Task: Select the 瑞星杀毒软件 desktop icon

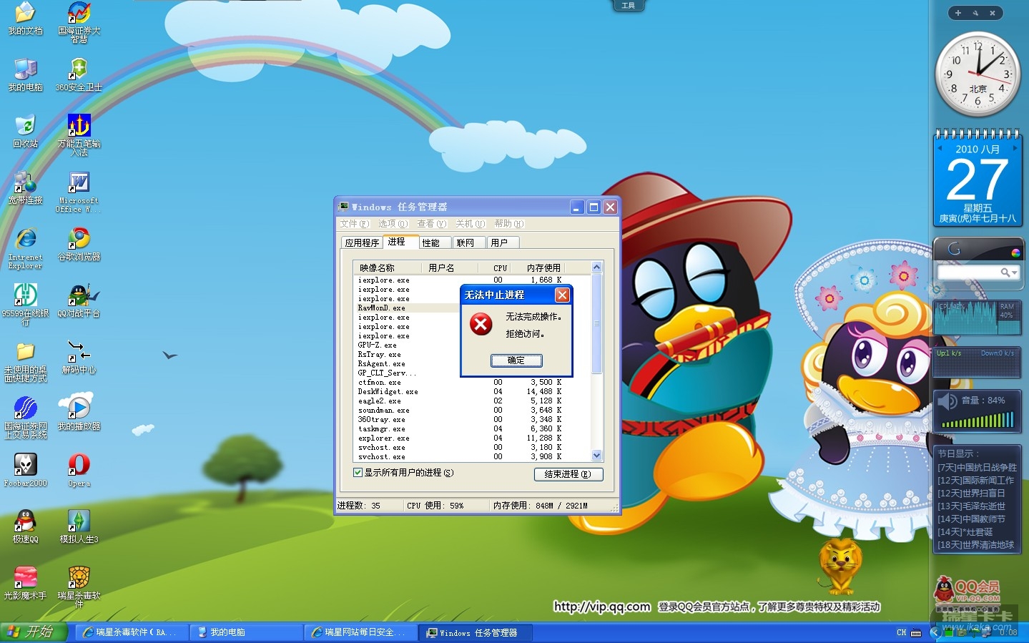Action: tap(79, 578)
